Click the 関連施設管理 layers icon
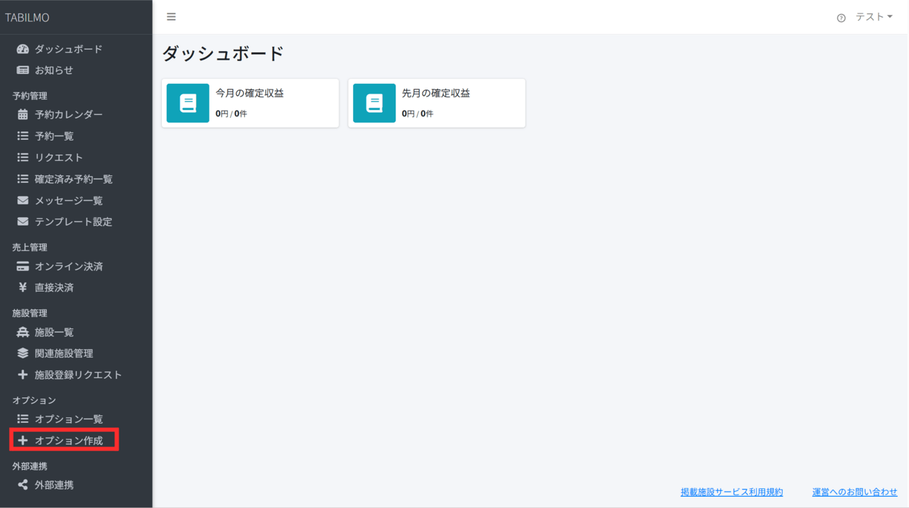Image resolution: width=909 pixels, height=508 pixels. tap(23, 353)
